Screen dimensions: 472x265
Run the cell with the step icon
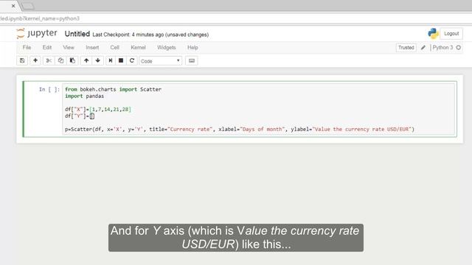tap(111, 60)
